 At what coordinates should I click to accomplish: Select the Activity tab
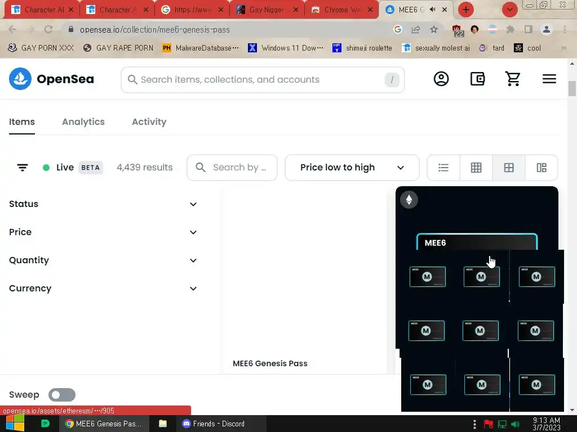pyautogui.click(x=149, y=122)
